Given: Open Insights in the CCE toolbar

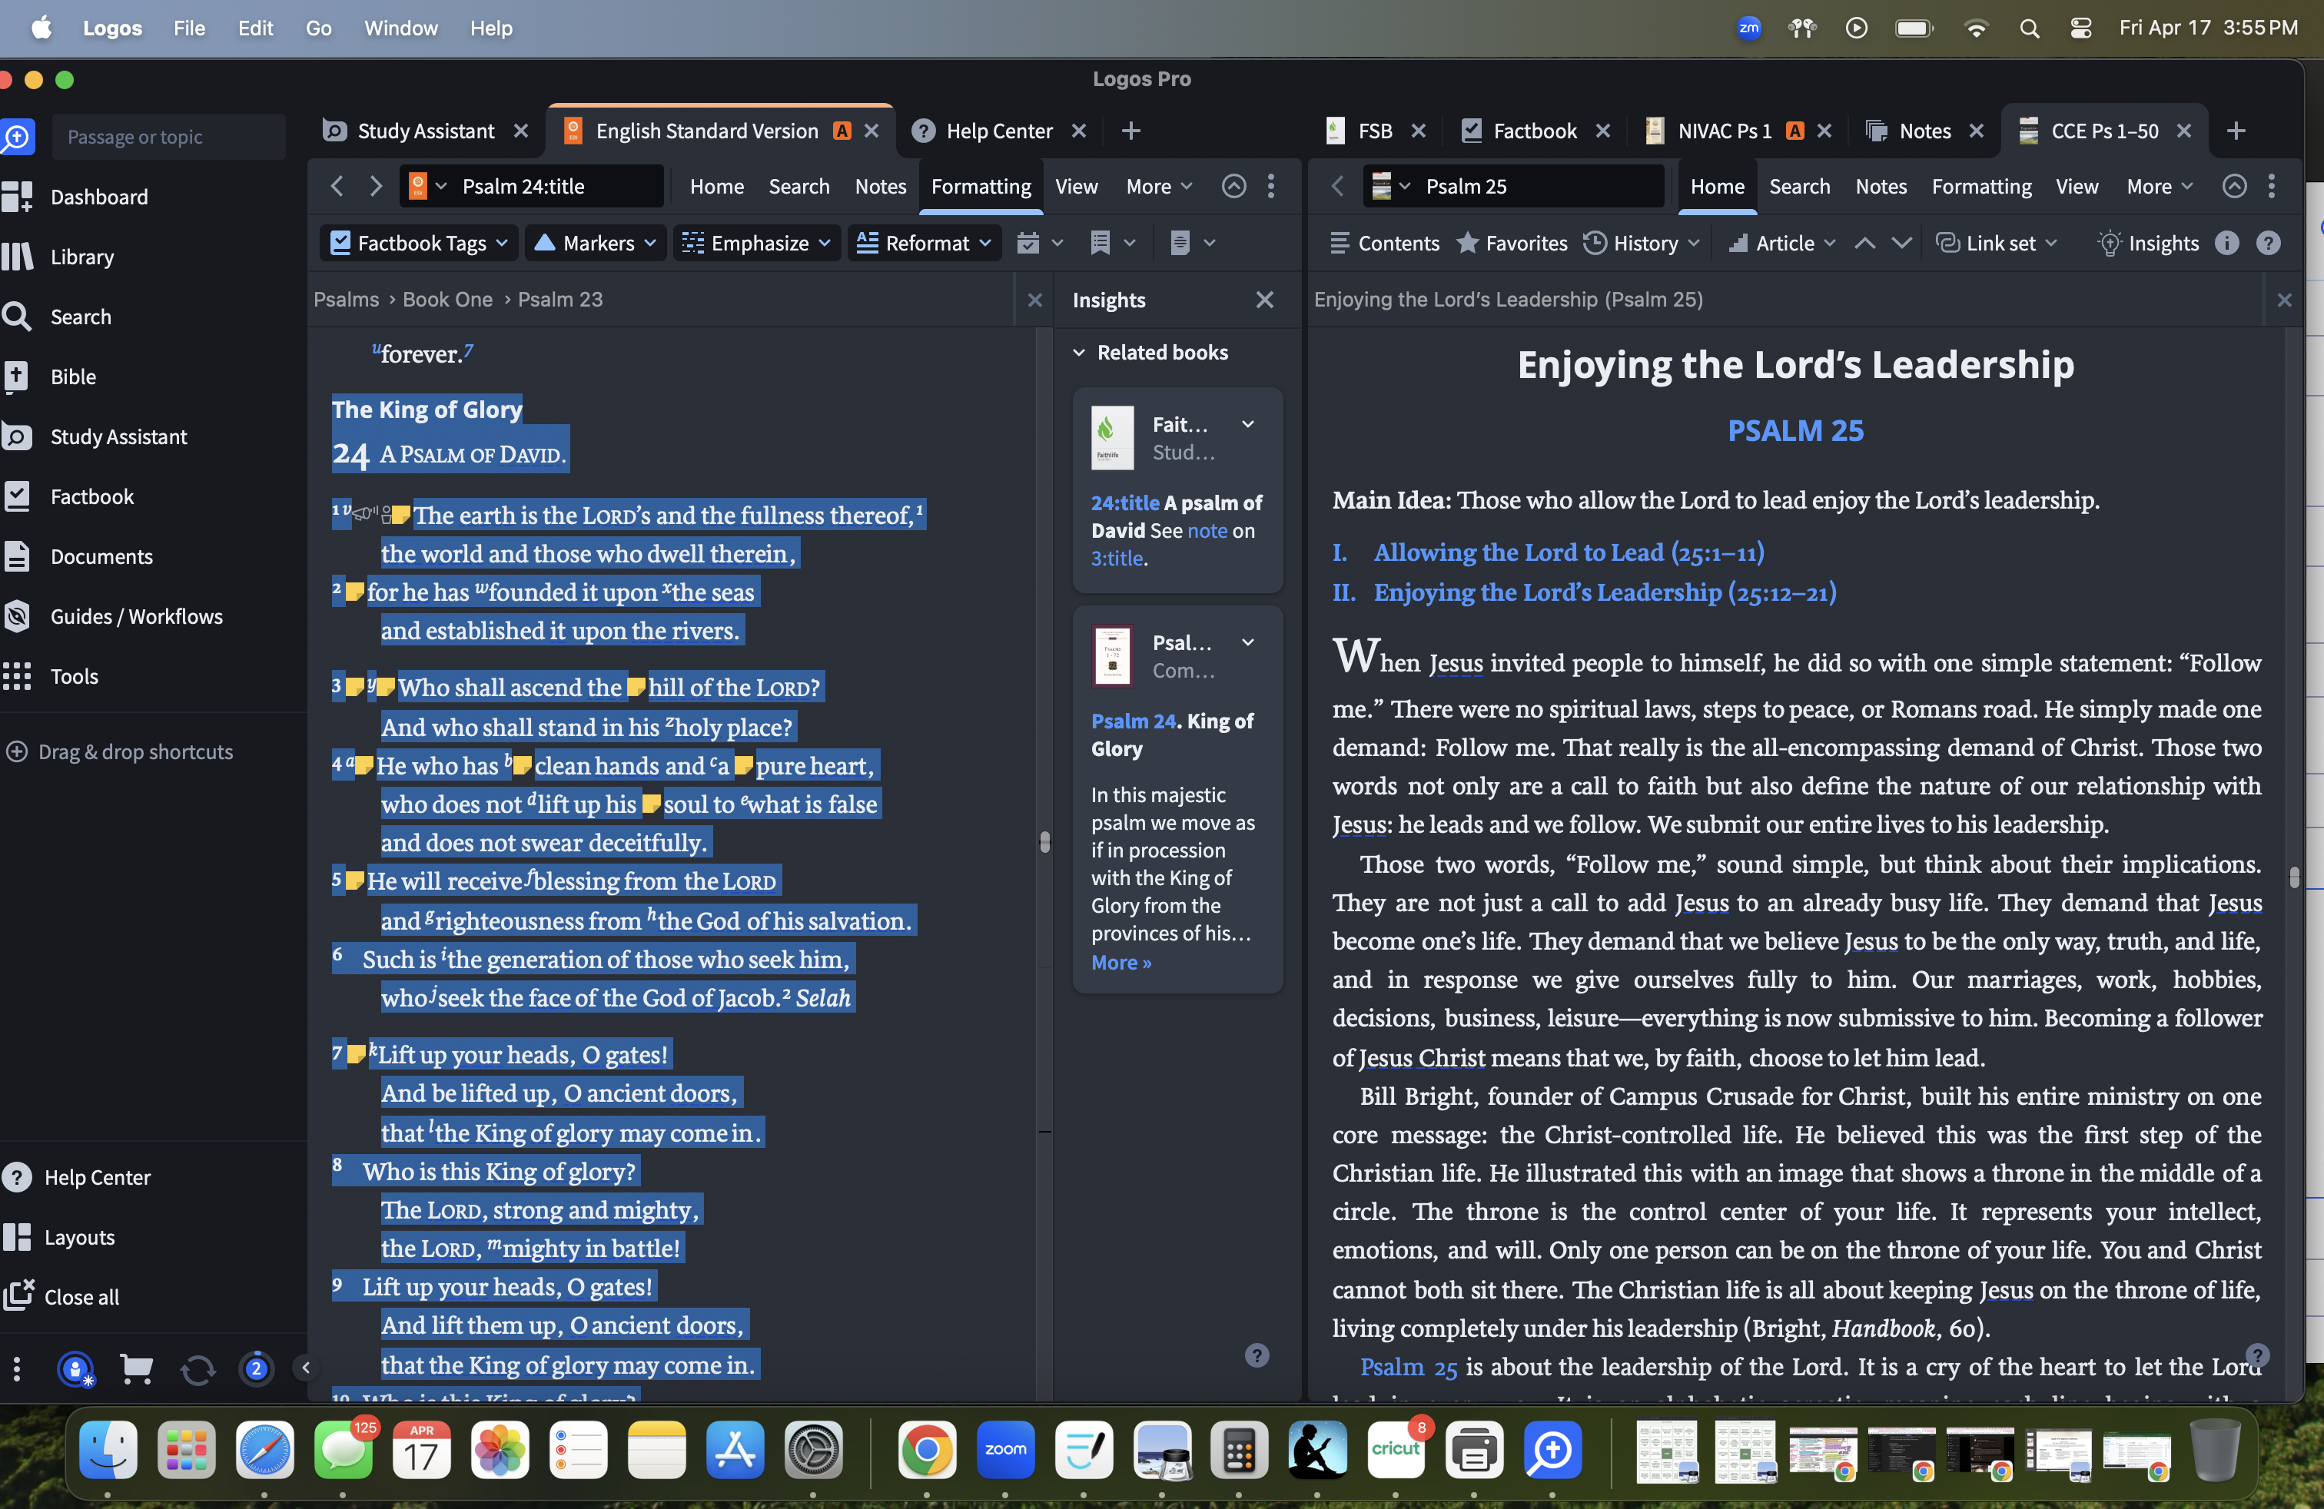Looking at the screenshot, I should pyautogui.click(x=2148, y=243).
